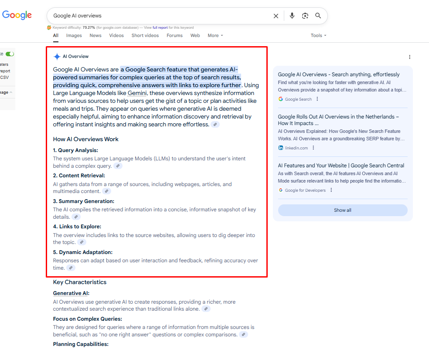This screenshot has height=349, width=429.
Task: Click the Google logo
Action: coord(17,15)
